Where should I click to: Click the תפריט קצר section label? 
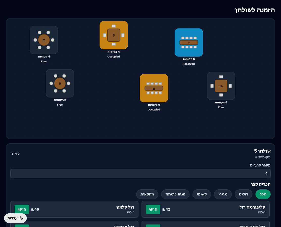(x=261, y=184)
